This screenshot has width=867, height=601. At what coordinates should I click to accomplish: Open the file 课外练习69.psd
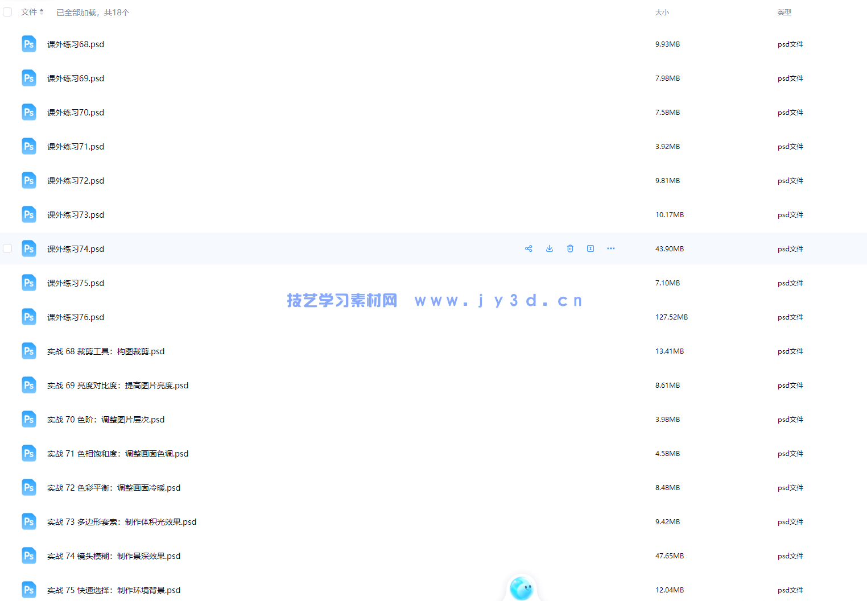click(76, 78)
